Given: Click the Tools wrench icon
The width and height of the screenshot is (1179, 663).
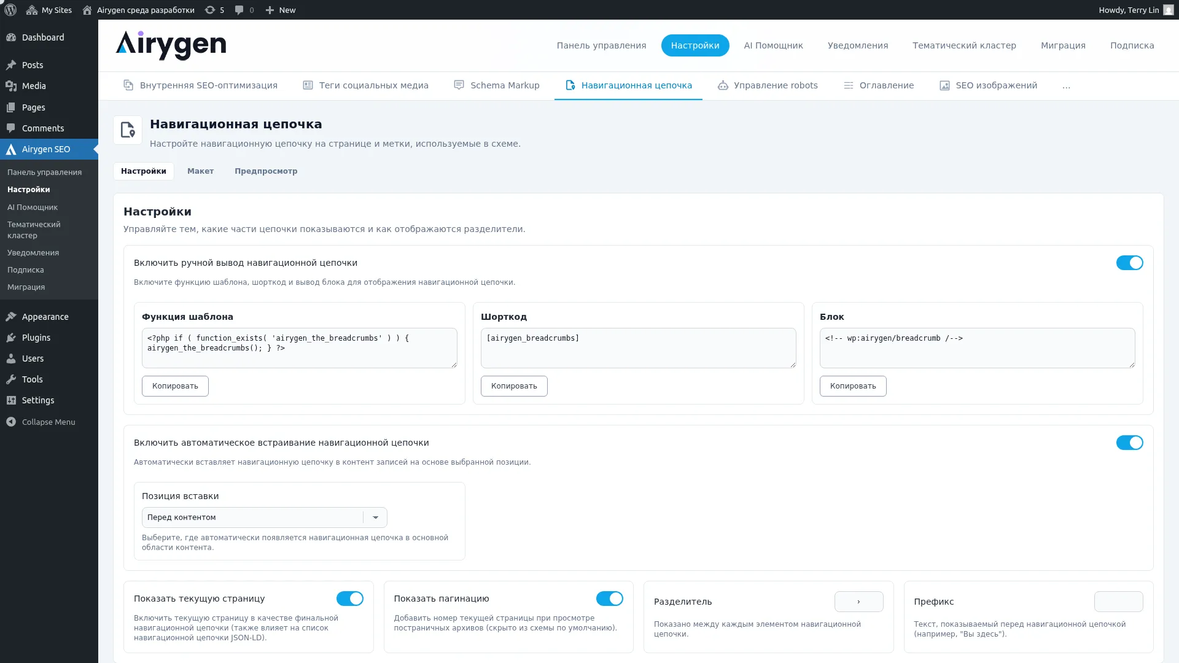Looking at the screenshot, I should pos(11,379).
